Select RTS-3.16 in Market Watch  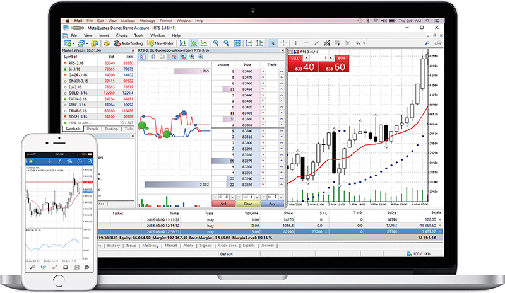[x=98, y=63]
